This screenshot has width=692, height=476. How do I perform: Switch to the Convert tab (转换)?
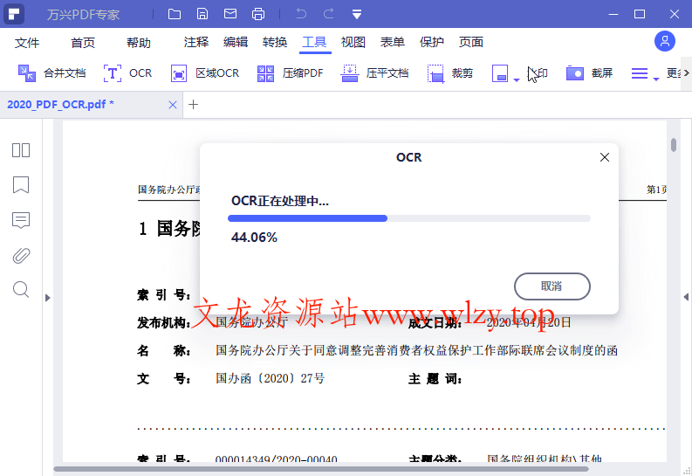click(275, 42)
